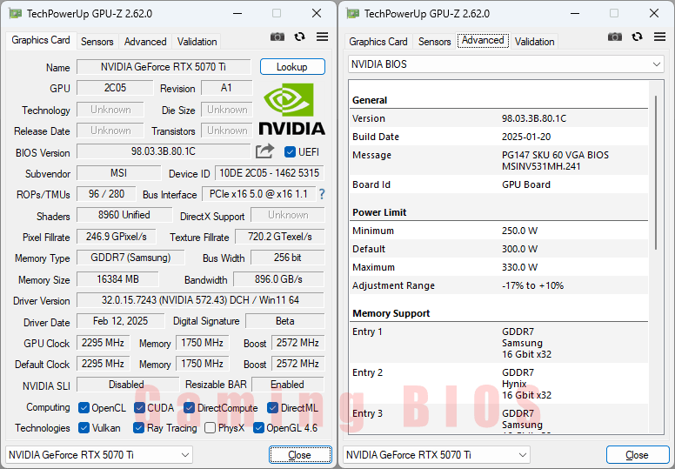675x469 pixels.
Task: Click the Default power limit value 300.0 W
Action: [519, 249]
